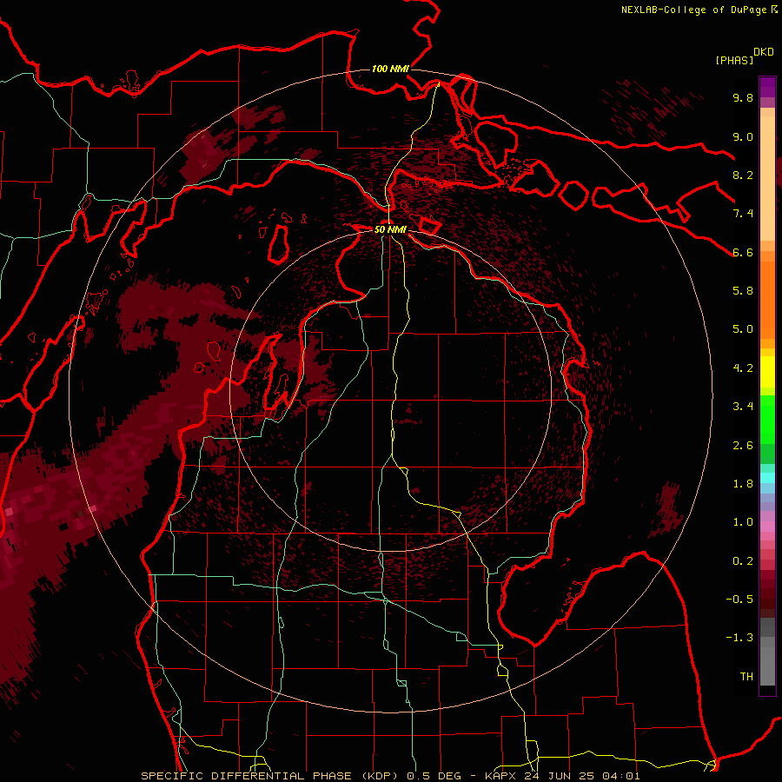Pick the gray band of the color scale
This screenshot has width=782, height=782.
(x=767, y=653)
